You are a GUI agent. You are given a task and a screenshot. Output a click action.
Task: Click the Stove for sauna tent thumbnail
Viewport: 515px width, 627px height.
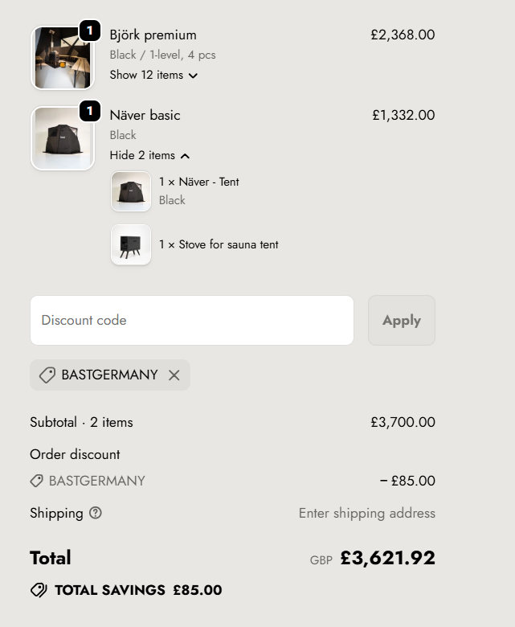[130, 244]
